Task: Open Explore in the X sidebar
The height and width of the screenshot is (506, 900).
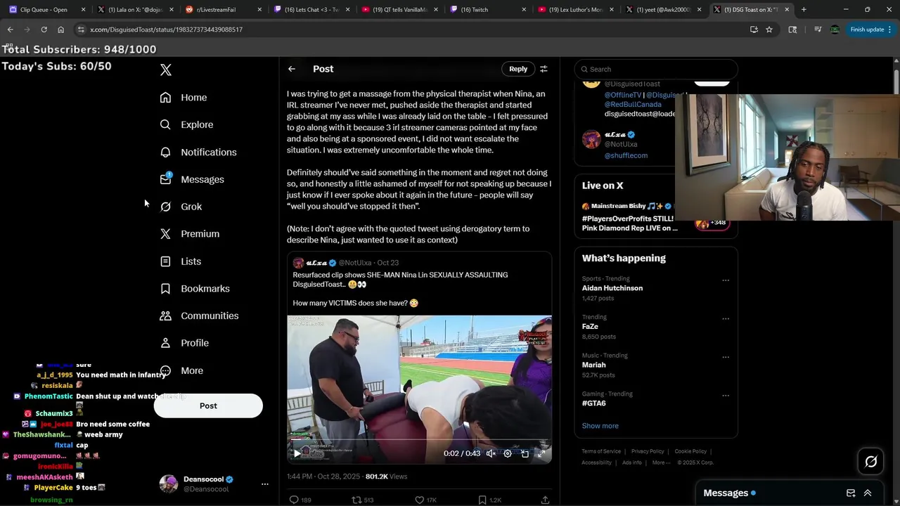Action: [186, 124]
